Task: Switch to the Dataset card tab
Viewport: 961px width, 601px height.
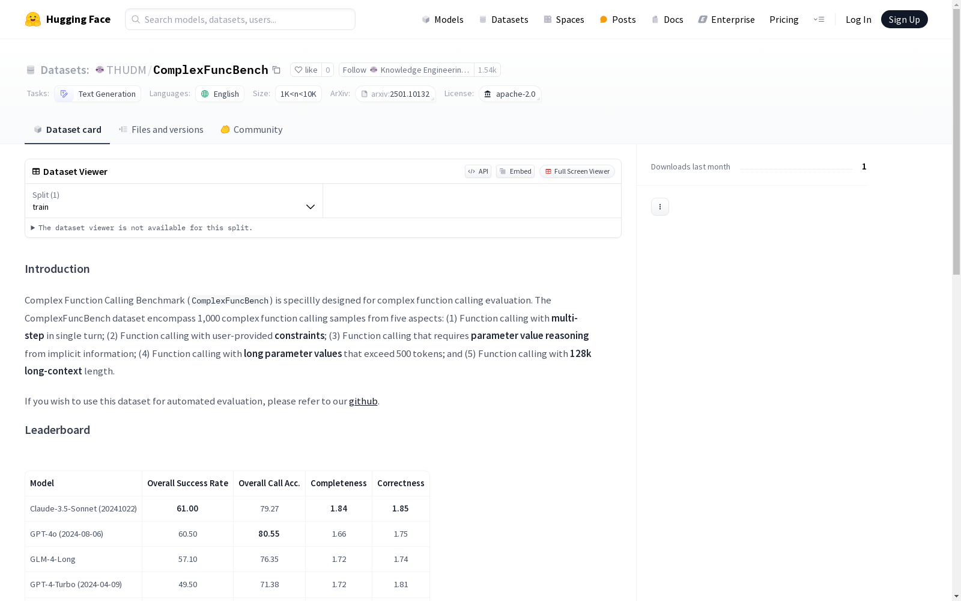Action: [x=67, y=130]
